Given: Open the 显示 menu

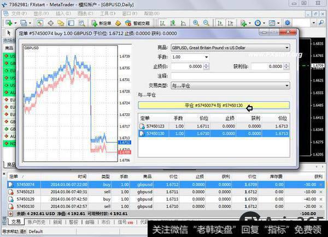Looking at the screenshot, I should [41, 14].
